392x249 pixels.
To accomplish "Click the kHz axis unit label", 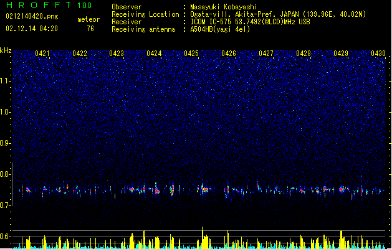I will tap(6, 50).
